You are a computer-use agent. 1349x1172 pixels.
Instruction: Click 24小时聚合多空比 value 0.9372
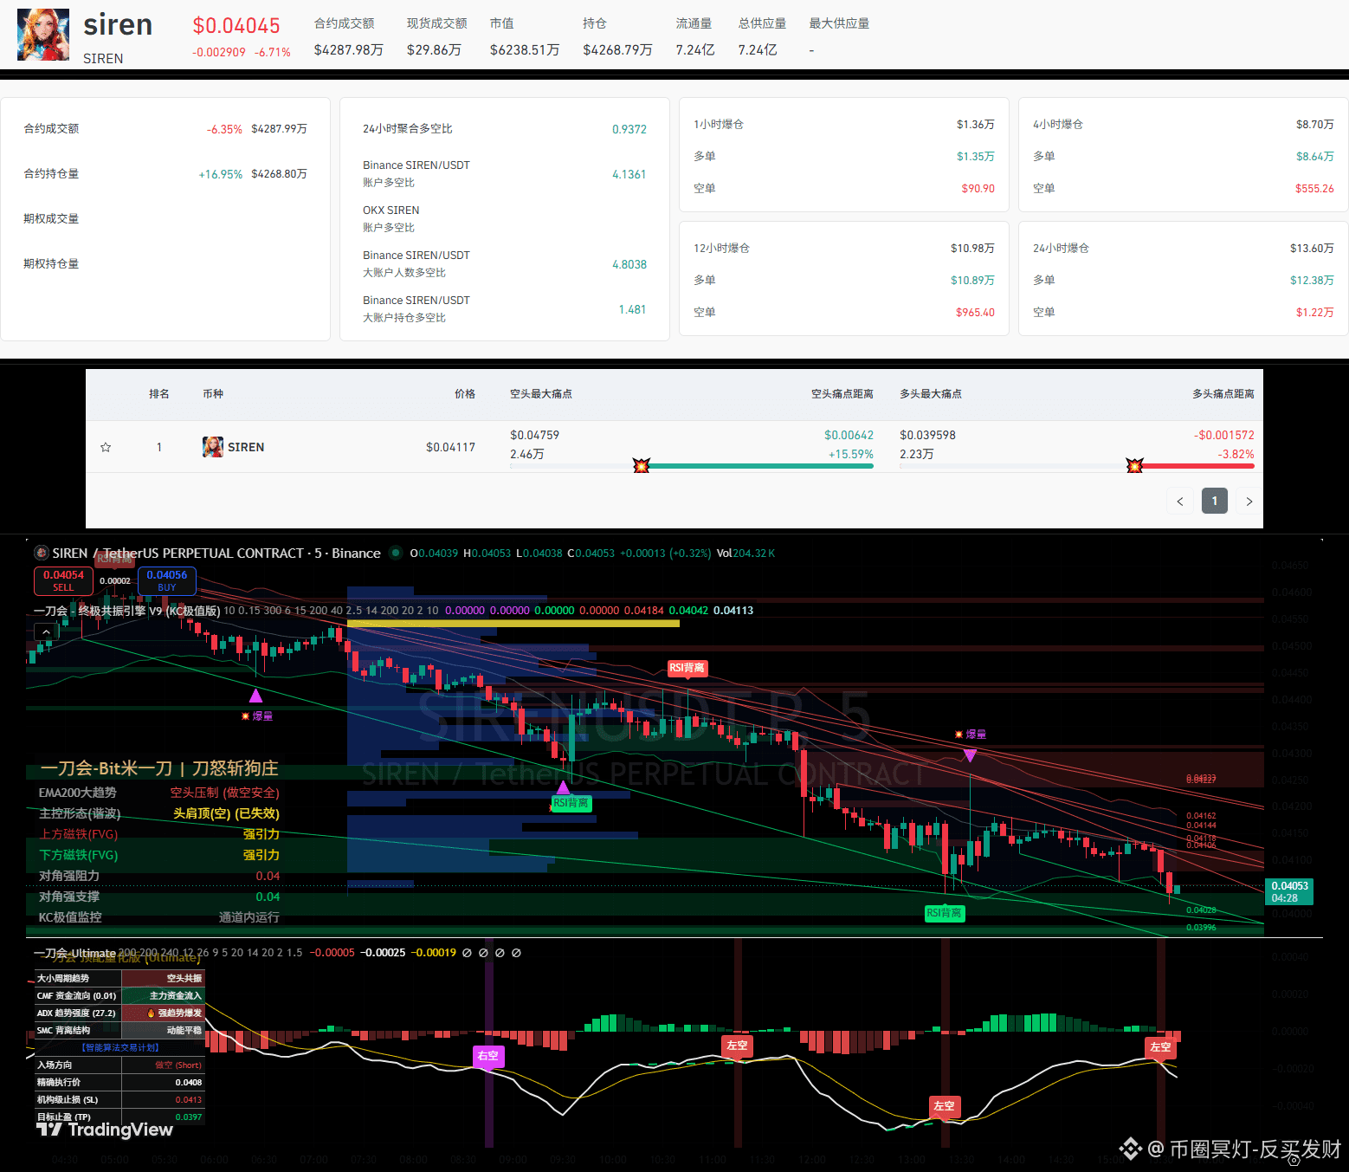[x=629, y=129]
